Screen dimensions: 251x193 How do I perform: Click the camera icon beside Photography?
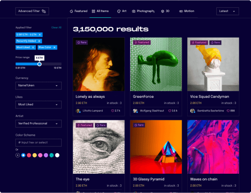tap(134, 11)
